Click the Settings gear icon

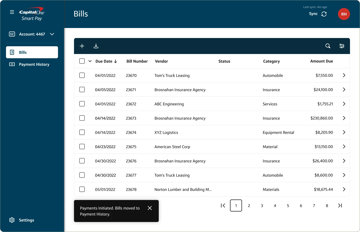pos(12,220)
